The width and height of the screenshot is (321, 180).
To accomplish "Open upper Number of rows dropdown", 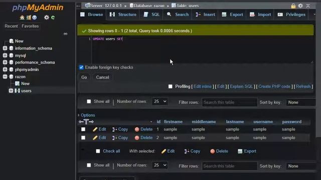I will pyautogui.click(x=159, y=101).
